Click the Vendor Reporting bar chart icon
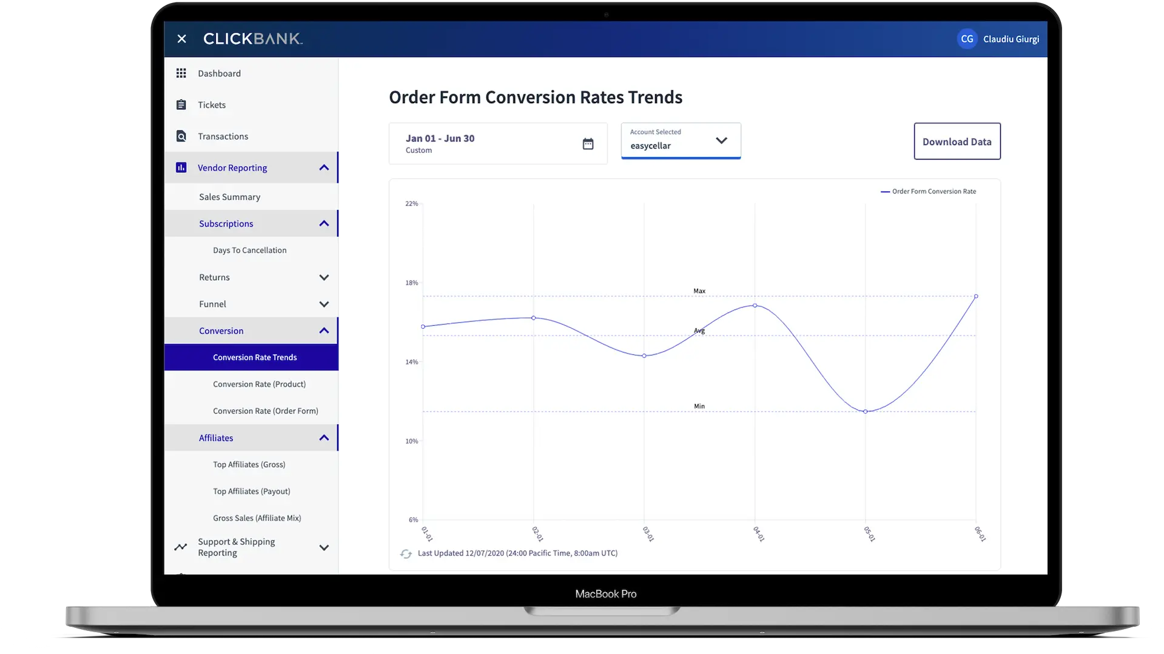Viewport: 1164px width, 654px height. tap(181, 167)
